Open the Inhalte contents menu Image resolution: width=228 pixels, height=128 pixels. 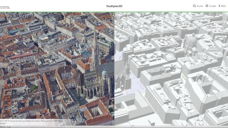pyautogui.click(x=211, y=6)
